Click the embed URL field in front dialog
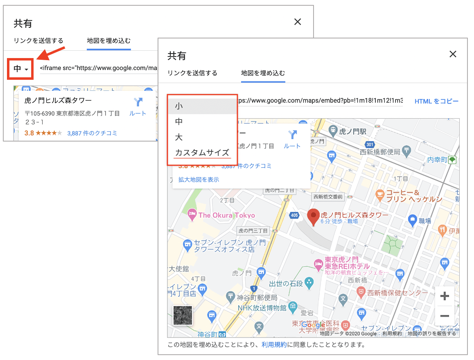 pyautogui.click(x=321, y=100)
